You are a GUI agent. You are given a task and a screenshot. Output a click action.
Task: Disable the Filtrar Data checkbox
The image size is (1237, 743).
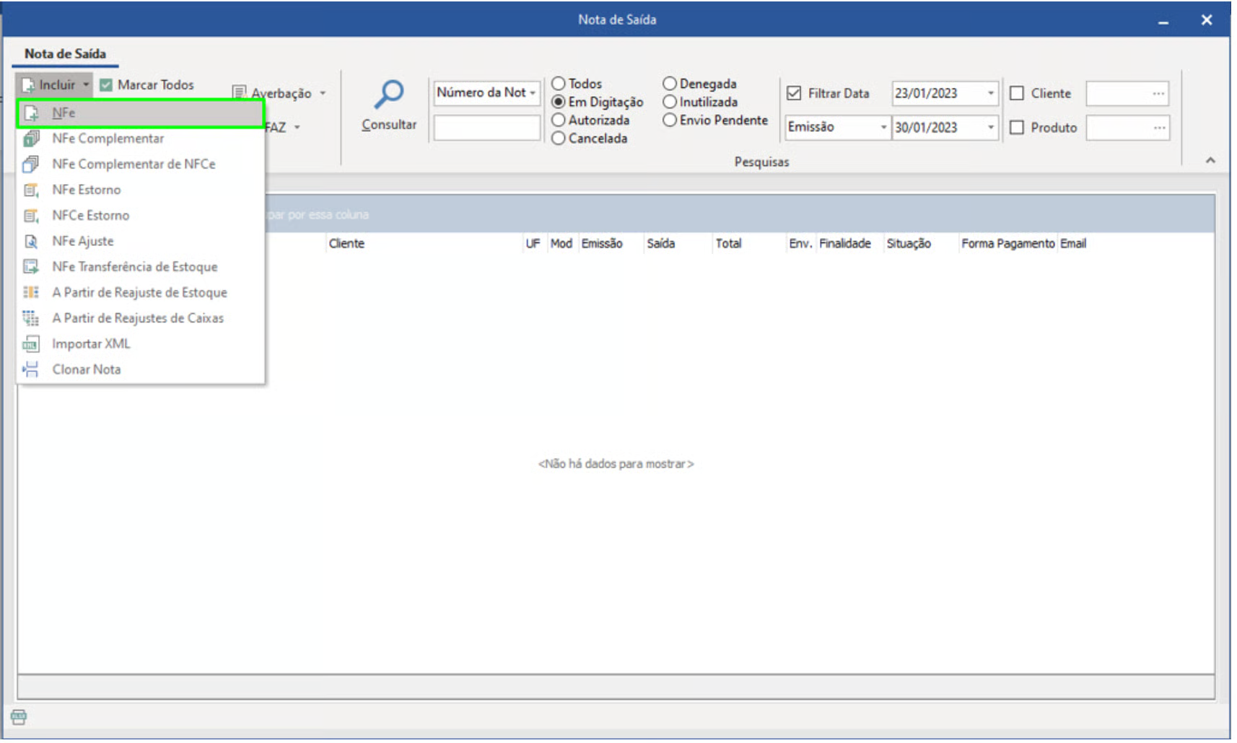coord(794,94)
